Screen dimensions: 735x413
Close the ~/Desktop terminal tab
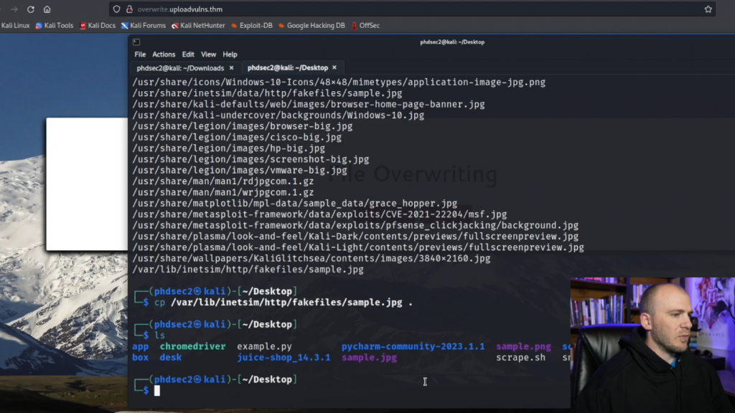tap(336, 68)
